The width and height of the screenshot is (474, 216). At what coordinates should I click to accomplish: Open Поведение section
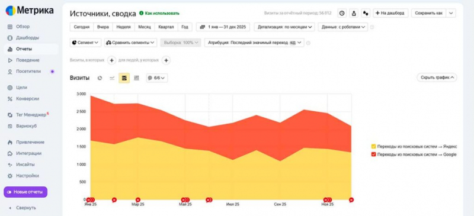27,60
